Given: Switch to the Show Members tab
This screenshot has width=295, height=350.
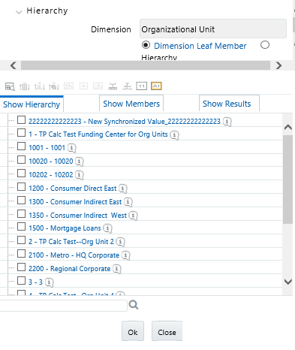Looking at the screenshot, I should pos(131,104).
